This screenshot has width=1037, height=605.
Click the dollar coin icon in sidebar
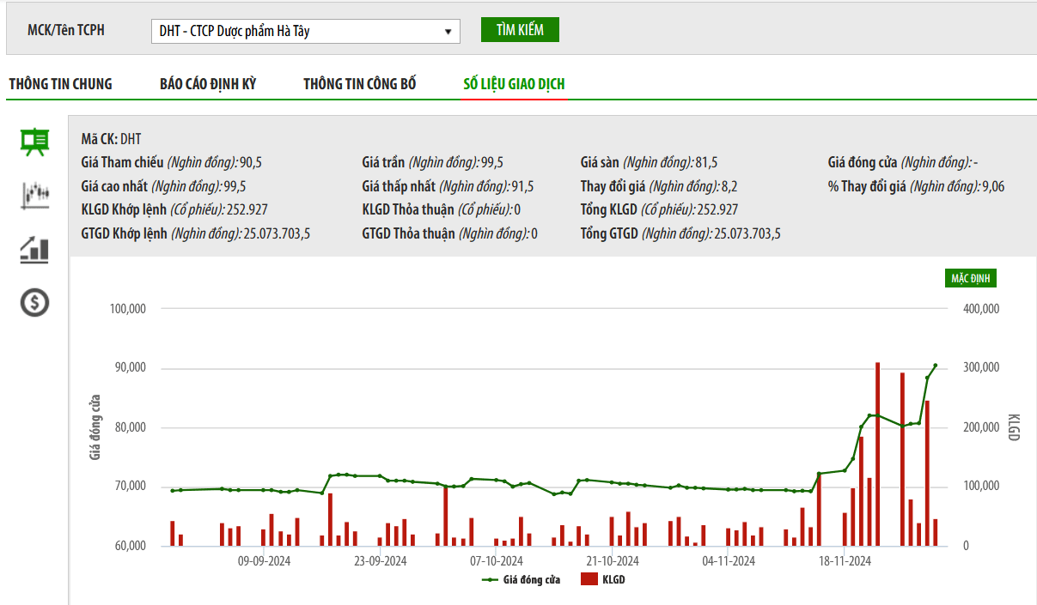[35, 302]
